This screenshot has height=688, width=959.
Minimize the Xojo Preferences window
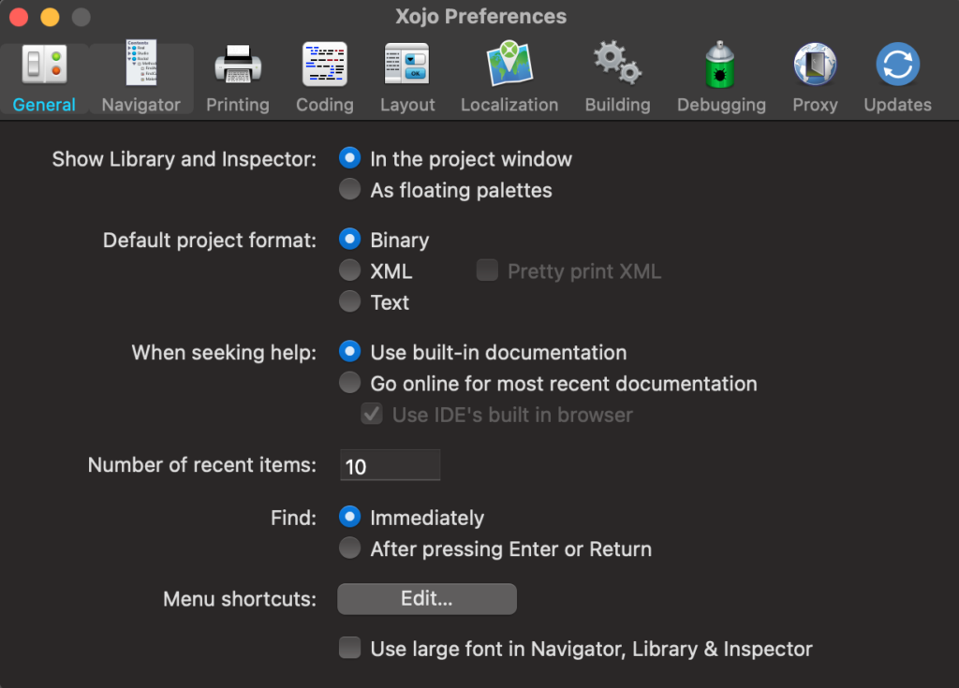(x=51, y=17)
